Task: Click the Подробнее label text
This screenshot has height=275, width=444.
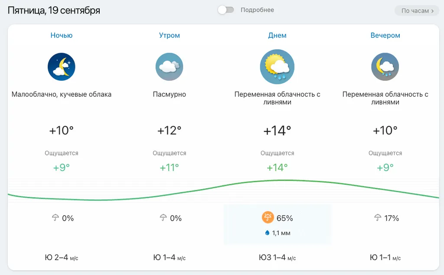Action: 257,10
